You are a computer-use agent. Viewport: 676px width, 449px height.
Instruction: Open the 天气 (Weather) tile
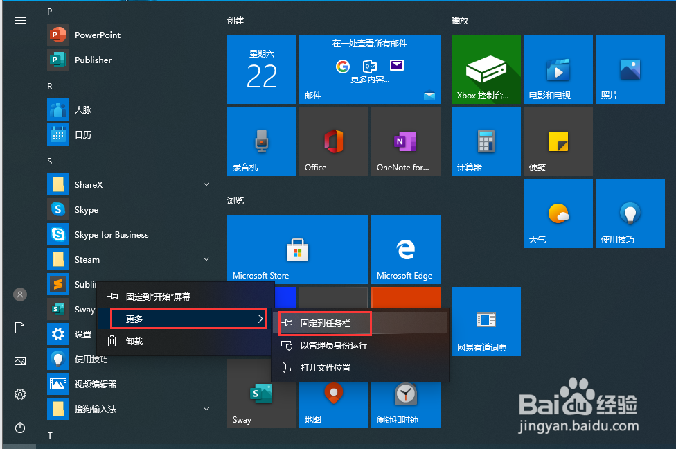[x=558, y=213]
